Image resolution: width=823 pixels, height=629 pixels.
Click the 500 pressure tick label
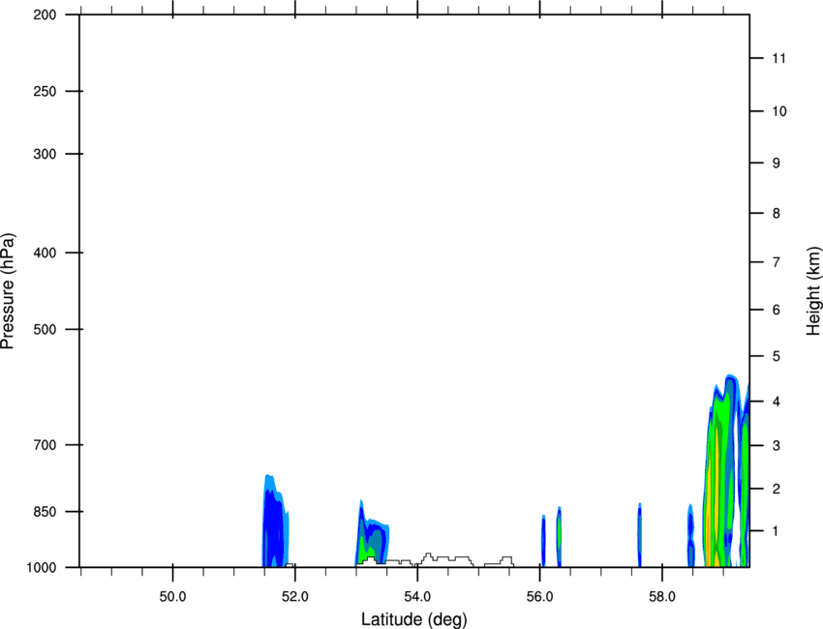pos(45,329)
